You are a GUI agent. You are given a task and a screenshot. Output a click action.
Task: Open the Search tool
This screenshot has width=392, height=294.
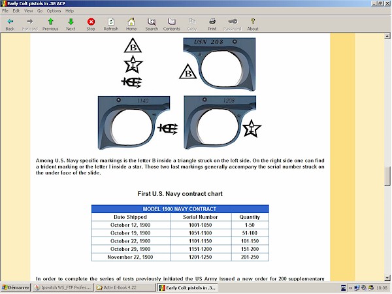pyautogui.click(x=152, y=24)
